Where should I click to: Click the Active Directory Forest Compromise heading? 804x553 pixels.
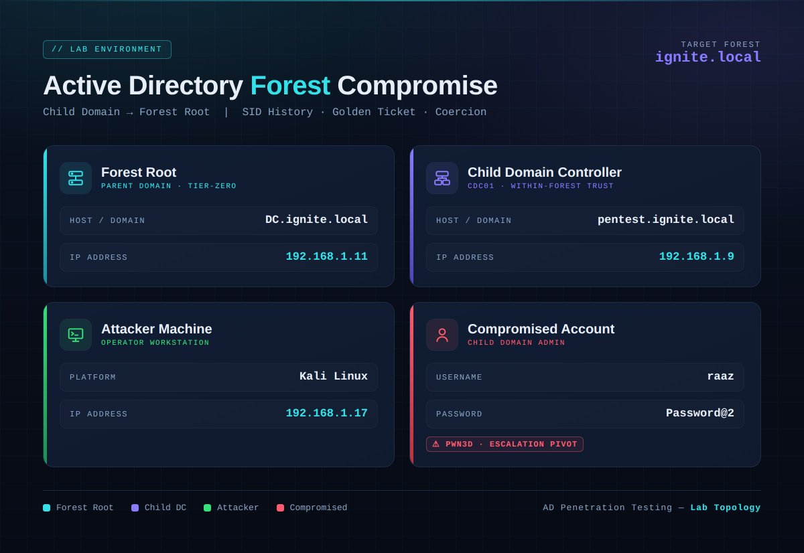[270, 86]
